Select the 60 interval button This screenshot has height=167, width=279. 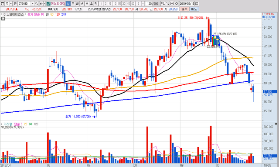[x=133, y=3]
